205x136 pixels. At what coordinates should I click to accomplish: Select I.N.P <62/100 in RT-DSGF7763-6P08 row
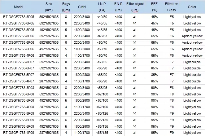pos(102,94)
